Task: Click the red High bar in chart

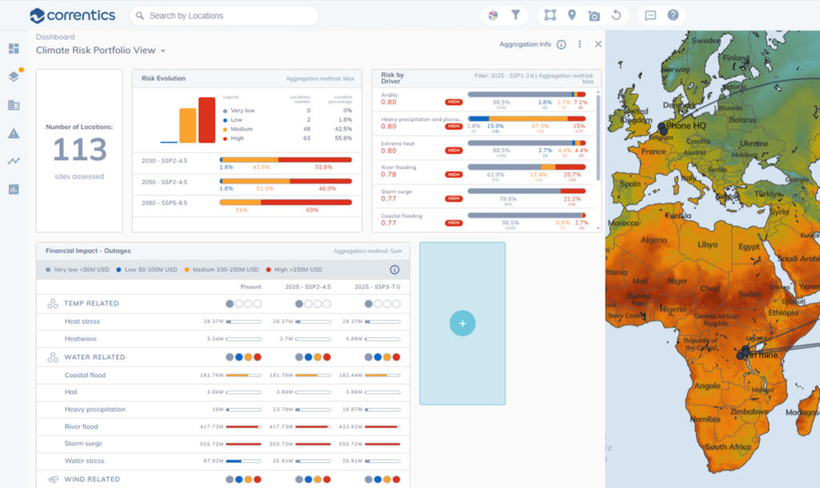Action: 207,119
